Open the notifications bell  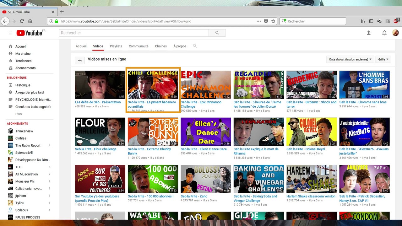click(x=384, y=33)
